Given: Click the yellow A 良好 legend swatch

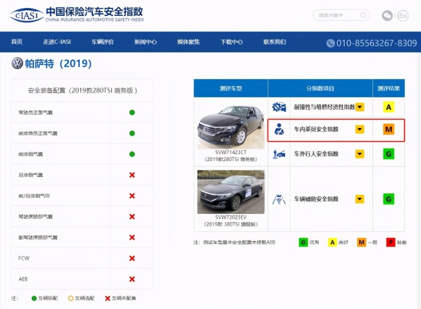Looking at the screenshot, I should [x=333, y=242].
